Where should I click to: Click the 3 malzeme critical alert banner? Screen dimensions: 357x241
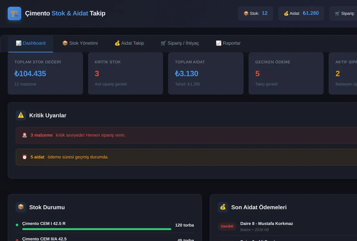(186, 135)
